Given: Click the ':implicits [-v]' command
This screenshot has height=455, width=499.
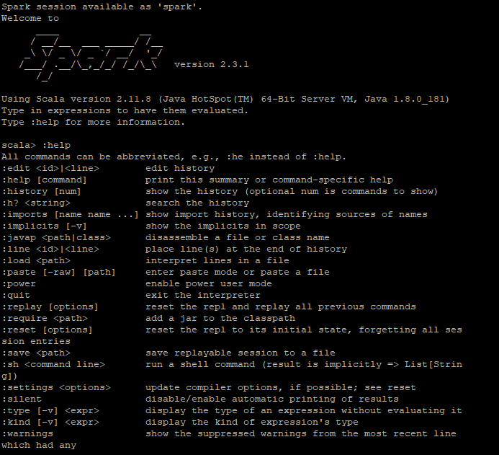Looking at the screenshot, I should [44, 226].
